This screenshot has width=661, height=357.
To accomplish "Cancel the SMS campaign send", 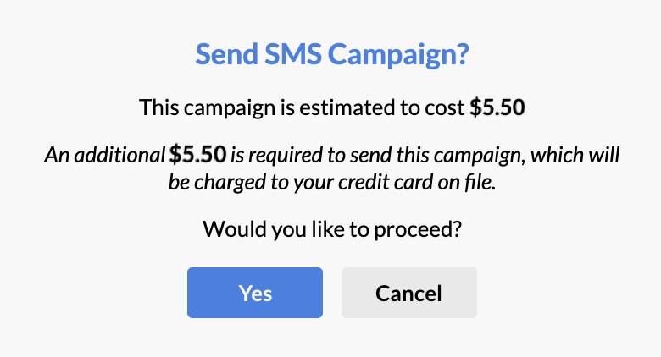I will [409, 293].
